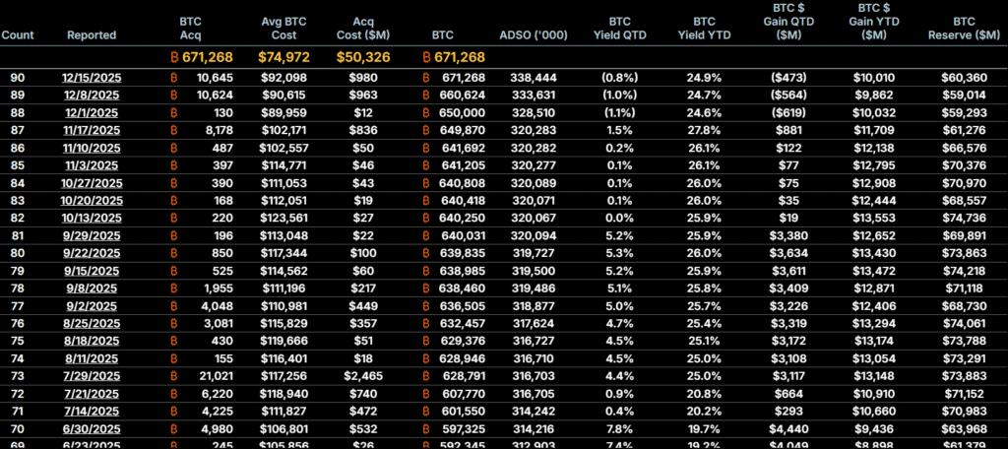Viewport: 1008px width, 449px height.
Task: Click the Acq Cost ($M) column header
Action: click(363, 29)
